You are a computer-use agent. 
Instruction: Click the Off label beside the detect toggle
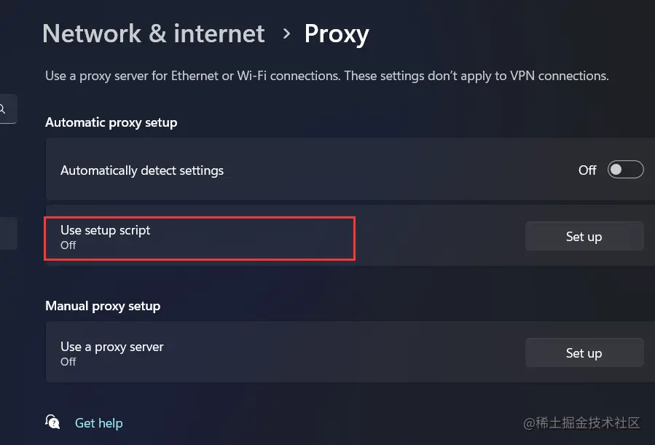(x=587, y=170)
